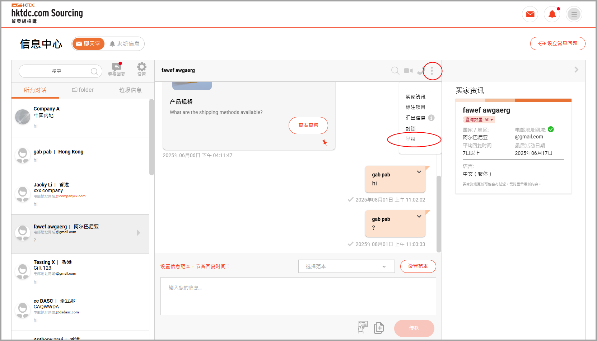Open the notification bell in header
This screenshot has width=597, height=341.
coord(552,14)
